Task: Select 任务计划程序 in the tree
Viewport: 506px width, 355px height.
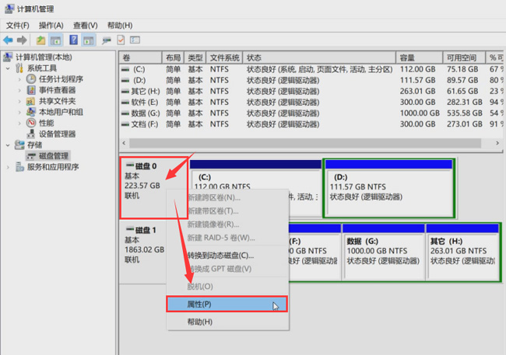Action: 61,79
